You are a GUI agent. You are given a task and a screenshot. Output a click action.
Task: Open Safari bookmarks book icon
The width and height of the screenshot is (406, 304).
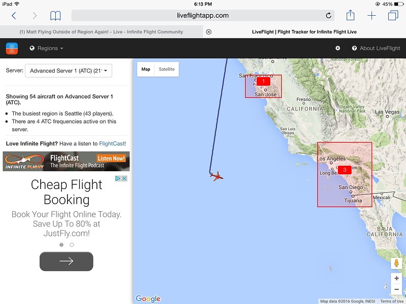55,16
